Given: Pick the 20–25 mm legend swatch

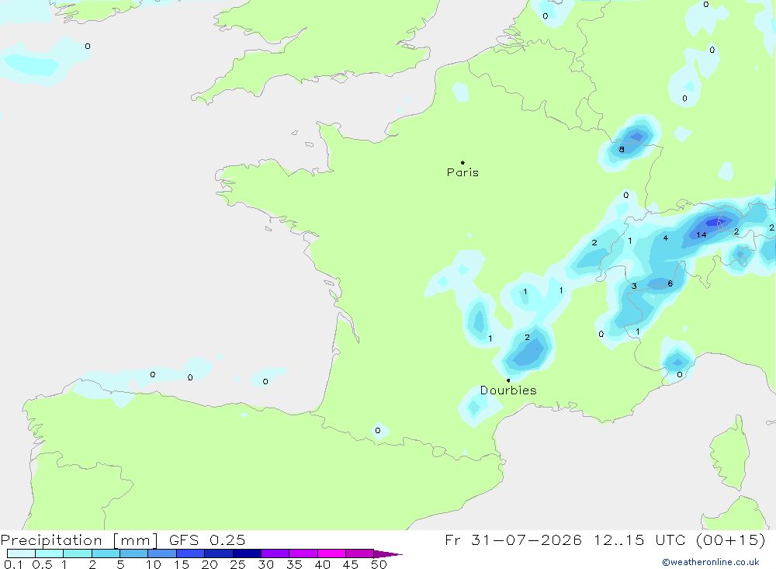Looking at the screenshot, I should coord(219,553).
